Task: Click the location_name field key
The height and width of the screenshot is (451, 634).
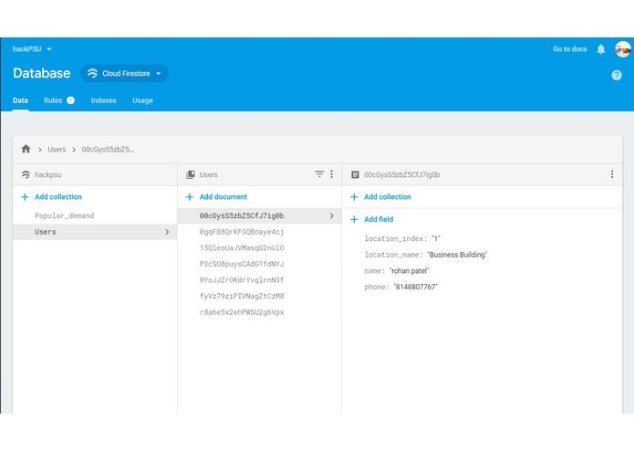Action: tap(393, 255)
